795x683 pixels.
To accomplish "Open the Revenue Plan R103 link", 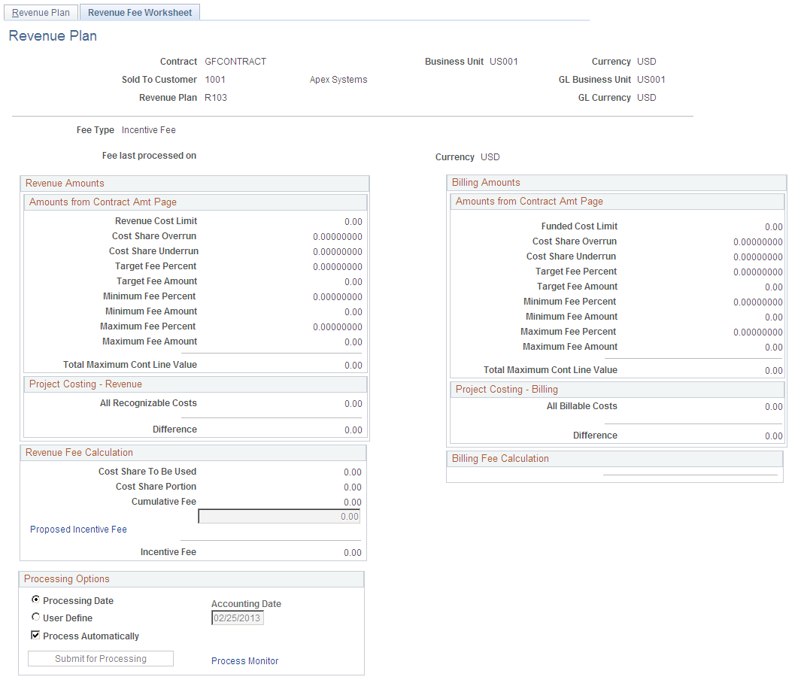I will click(216, 97).
